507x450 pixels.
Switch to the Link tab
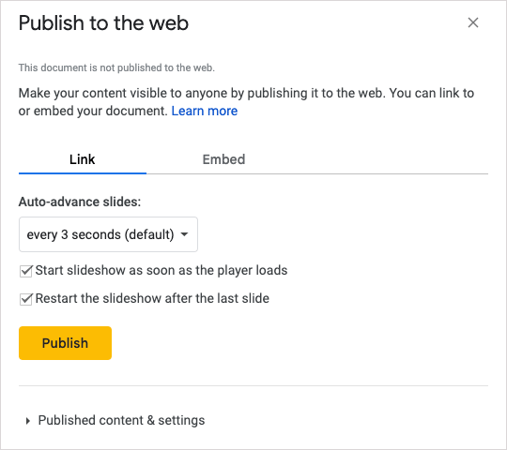[x=82, y=159]
